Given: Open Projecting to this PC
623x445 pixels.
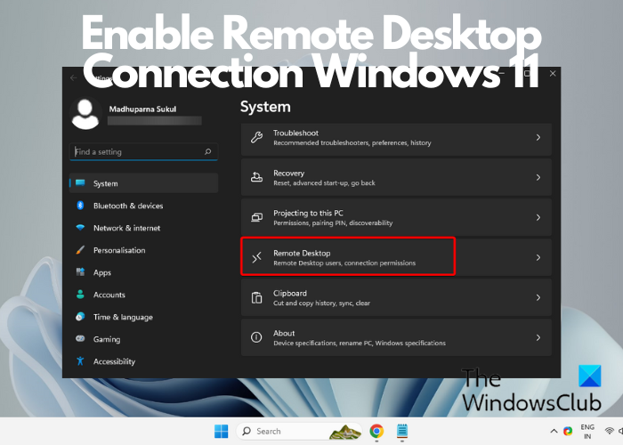Looking at the screenshot, I should tap(396, 217).
